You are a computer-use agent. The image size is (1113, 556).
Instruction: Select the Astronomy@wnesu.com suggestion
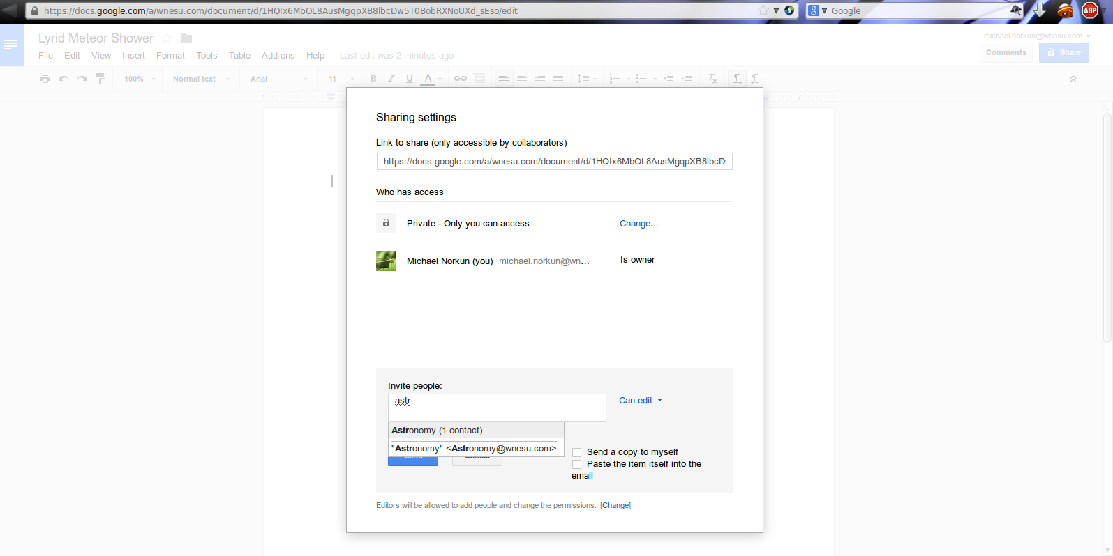tap(476, 449)
